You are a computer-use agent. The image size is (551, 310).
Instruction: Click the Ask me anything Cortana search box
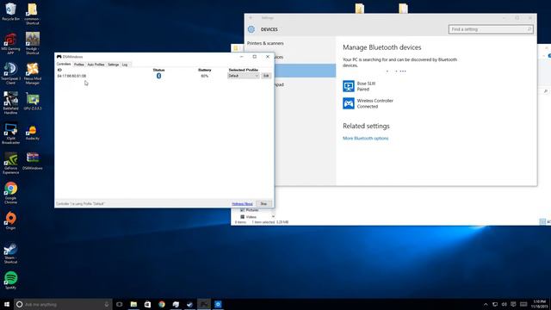pos(63,304)
